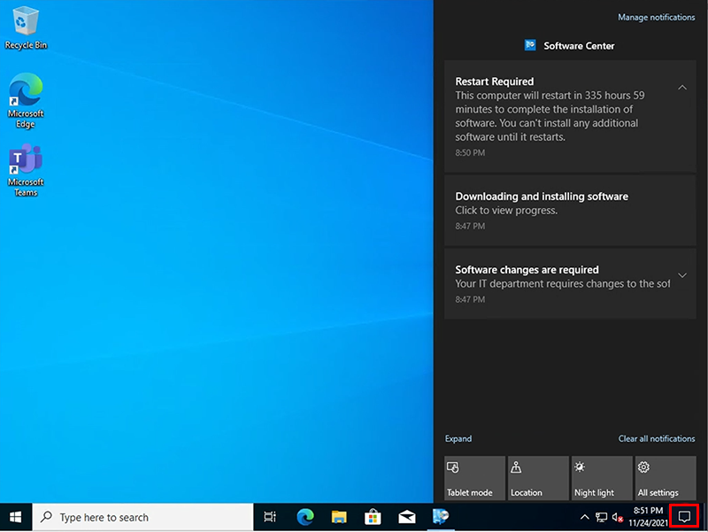Image resolution: width=708 pixels, height=532 pixels.
Task: Show hidden system tray icons
Action: (584, 517)
